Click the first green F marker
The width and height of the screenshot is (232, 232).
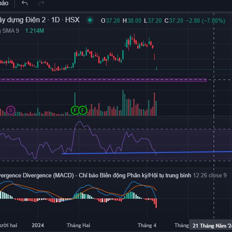coord(75,110)
